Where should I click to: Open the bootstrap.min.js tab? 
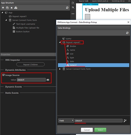coord(118,1)
